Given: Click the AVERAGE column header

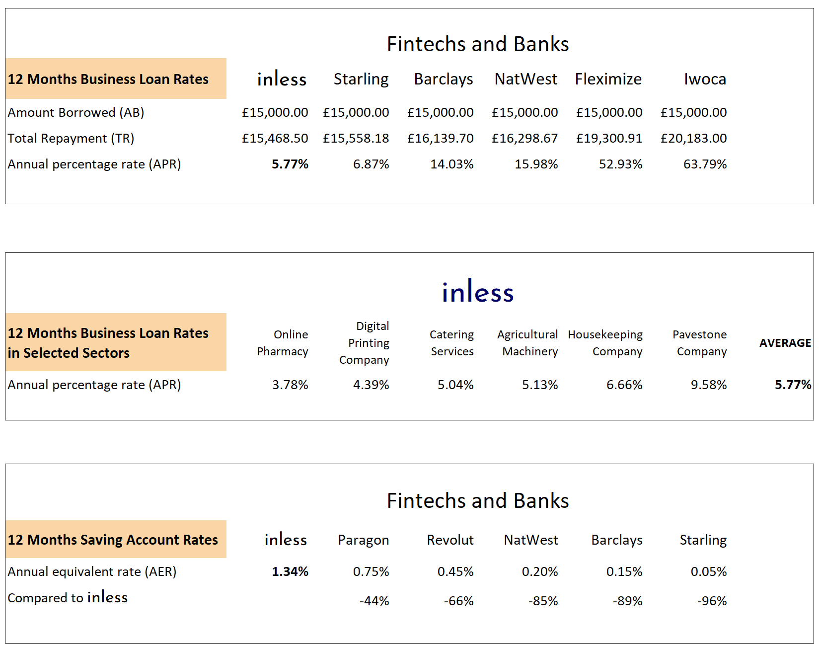Looking at the screenshot, I should [785, 343].
